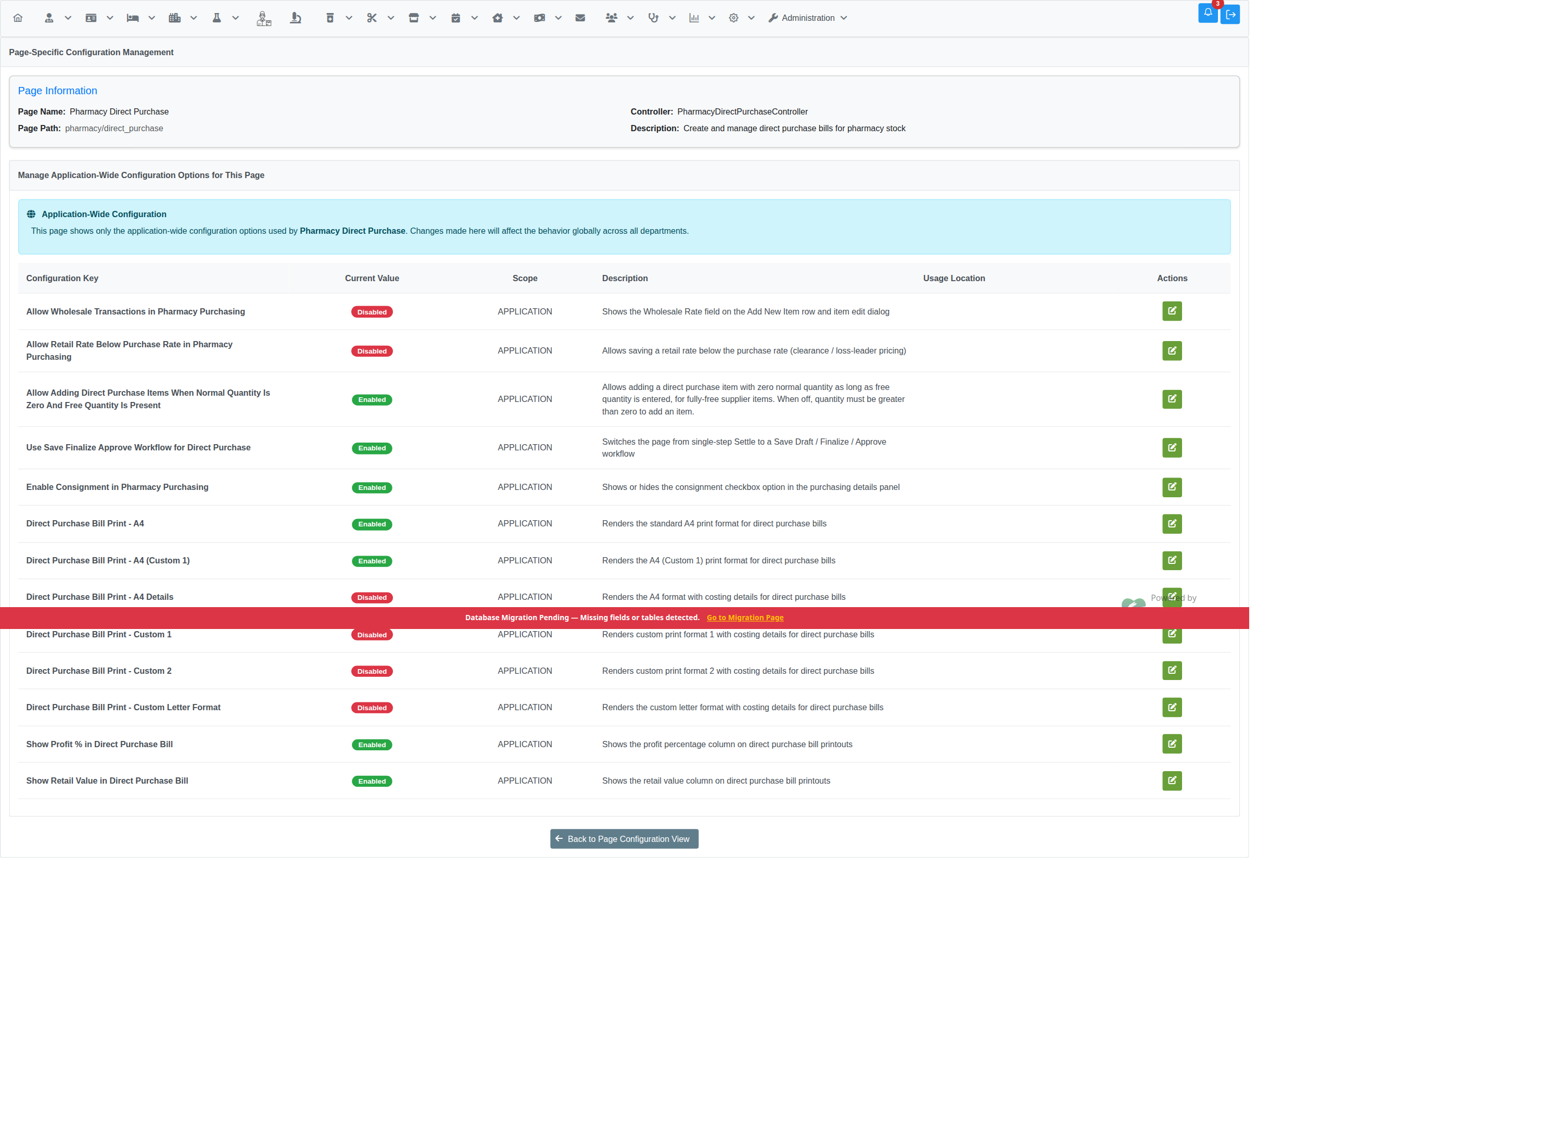
Task: Edit Allow Adding Direct Purchase Items config
Action: (x=1172, y=399)
